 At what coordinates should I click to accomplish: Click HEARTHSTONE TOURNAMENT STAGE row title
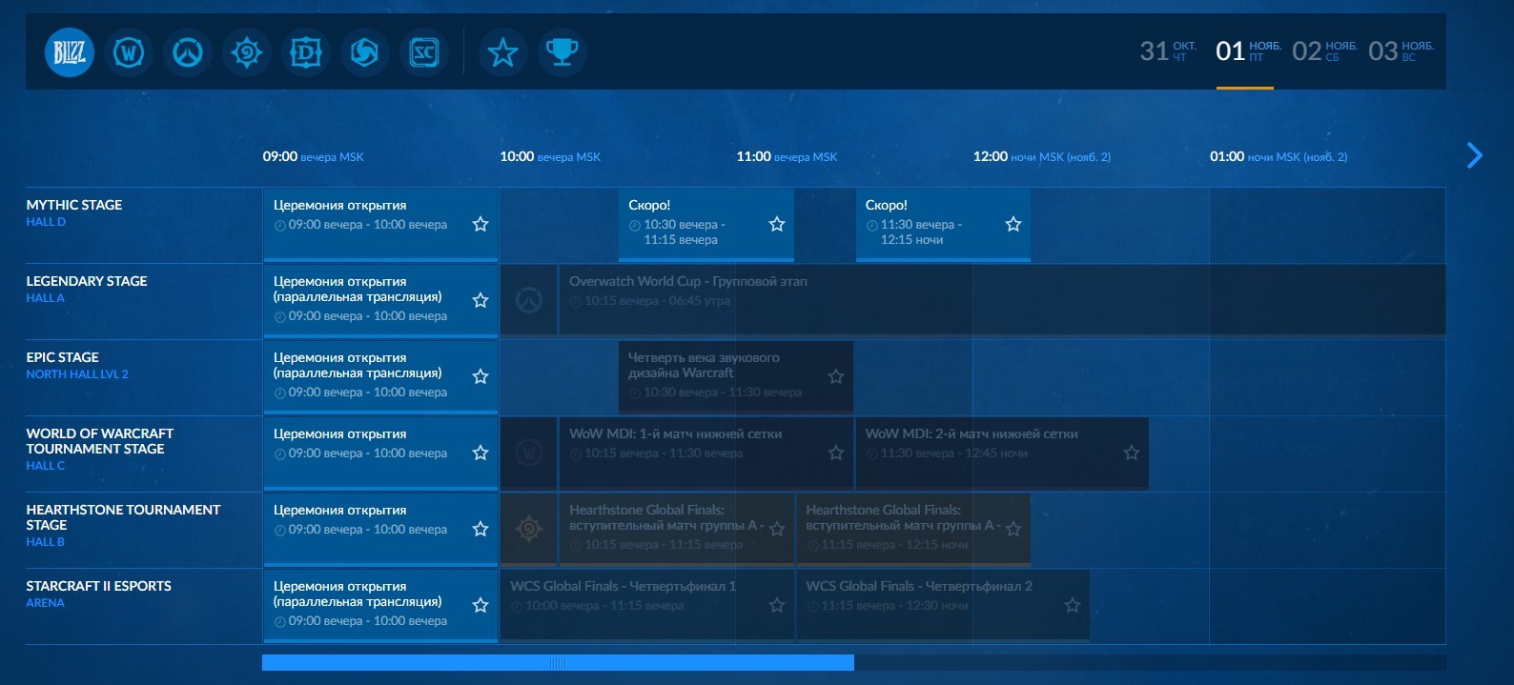pos(123,517)
